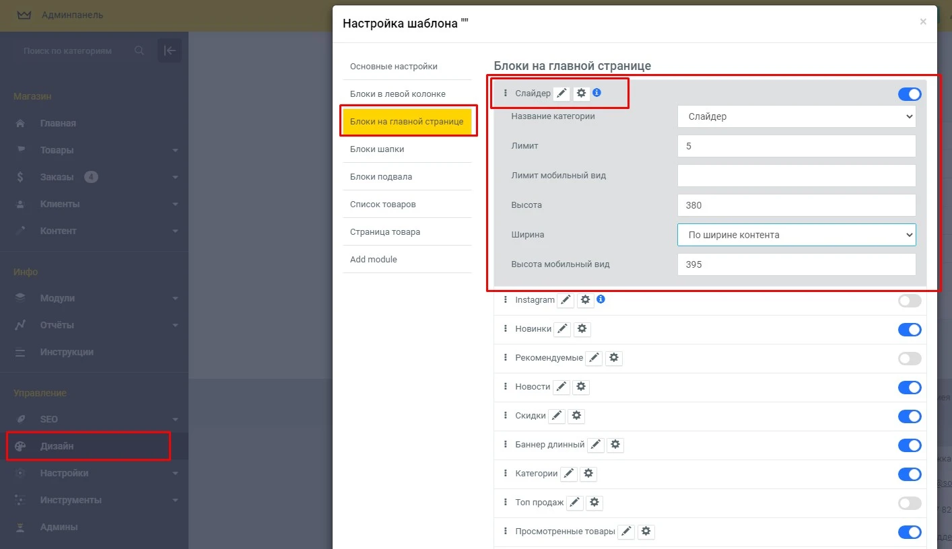Open the Ширина dropdown
Screen dimensions: 952x549
click(796, 234)
